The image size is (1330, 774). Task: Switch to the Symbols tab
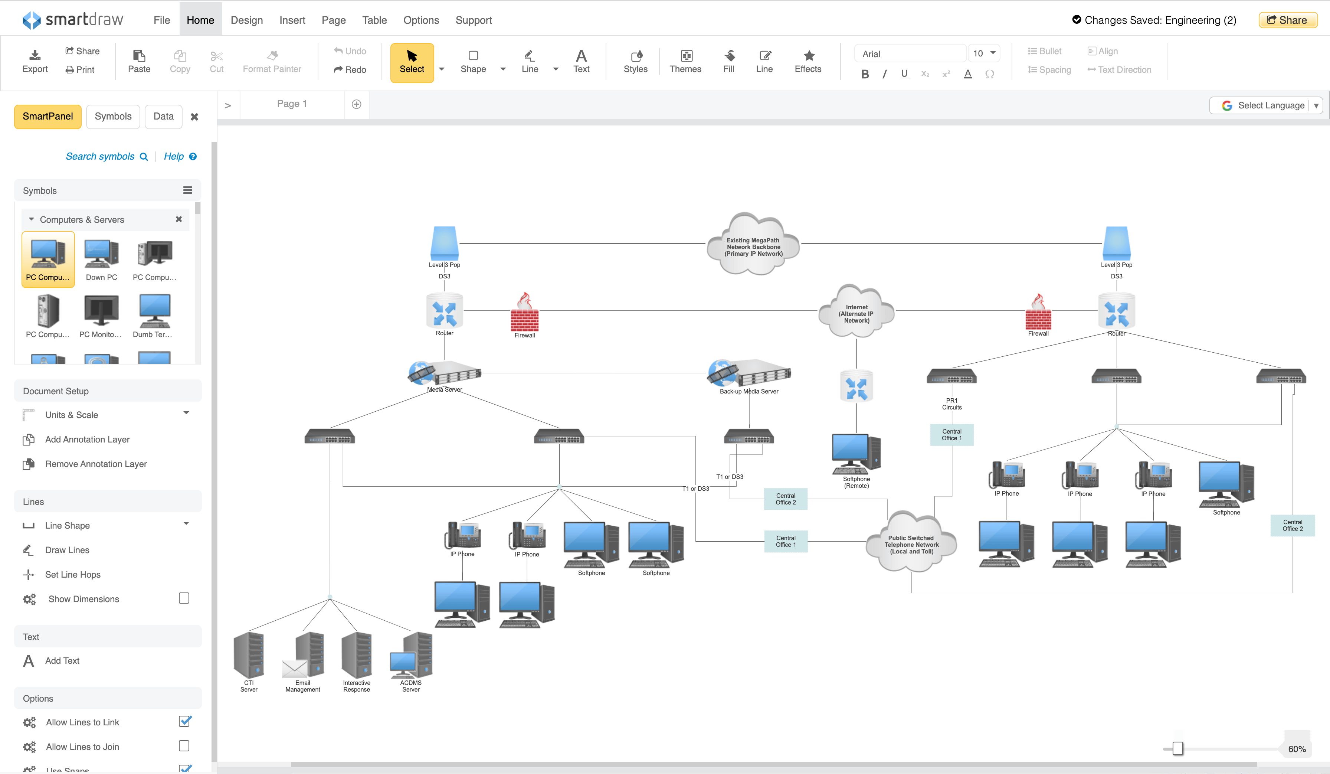[x=113, y=116]
